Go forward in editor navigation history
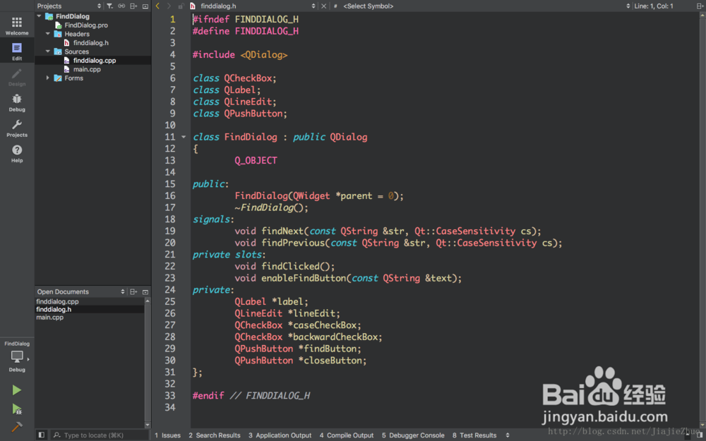The height and width of the screenshot is (441, 706). coord(169,6)
